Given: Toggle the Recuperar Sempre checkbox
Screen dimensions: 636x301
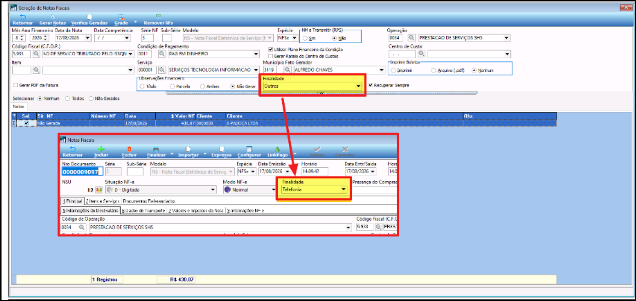Looking at the screenshot, I should 371,85.
